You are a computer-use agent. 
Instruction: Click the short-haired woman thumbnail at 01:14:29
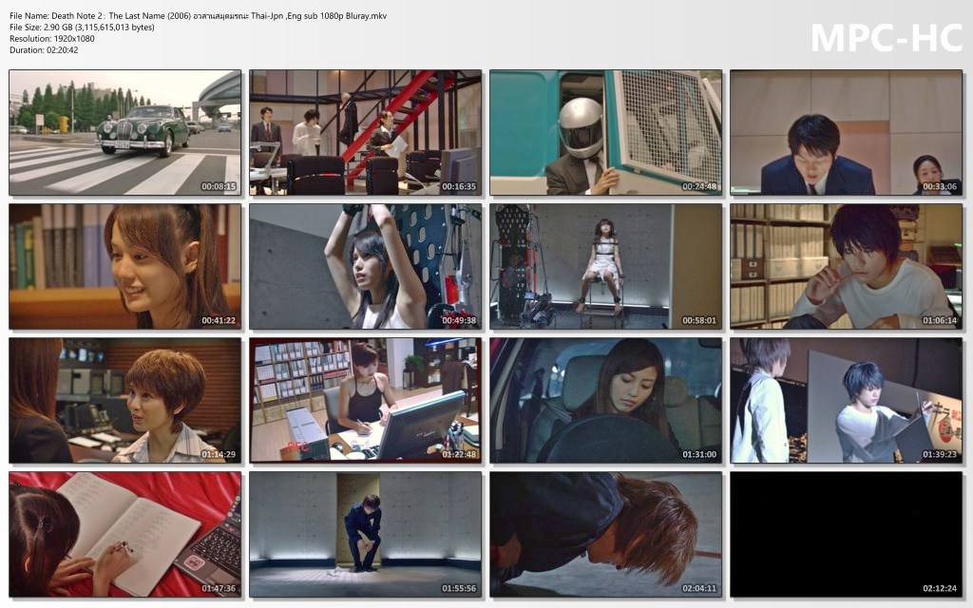125,400
